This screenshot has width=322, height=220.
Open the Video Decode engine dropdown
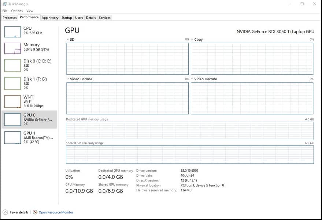pyautogui.click(x=192, y=79)
